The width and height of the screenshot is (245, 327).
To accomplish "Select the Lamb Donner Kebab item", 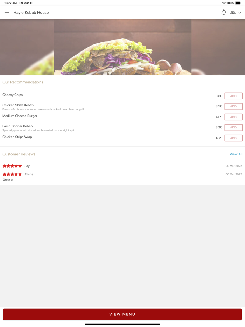I will [17, 126].
